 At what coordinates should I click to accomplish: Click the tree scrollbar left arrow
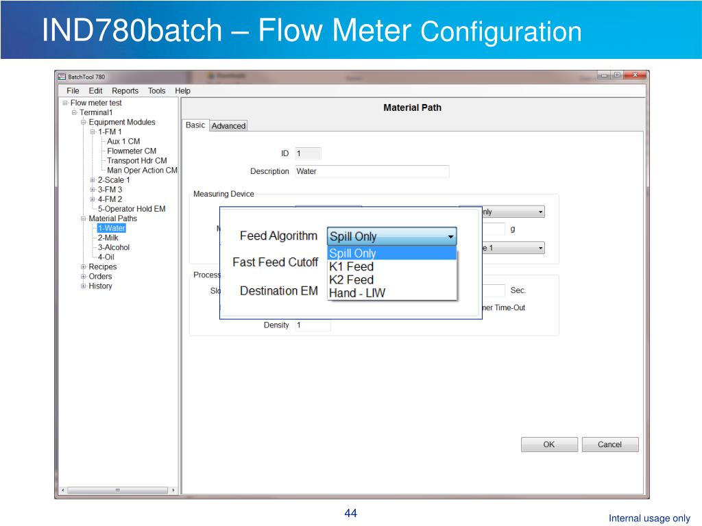point(62,490)
